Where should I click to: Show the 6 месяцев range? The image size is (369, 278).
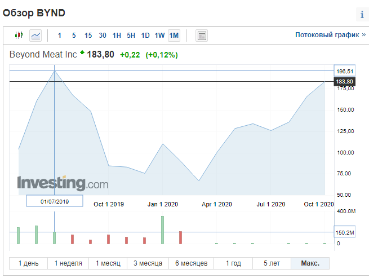click(192, 263)
